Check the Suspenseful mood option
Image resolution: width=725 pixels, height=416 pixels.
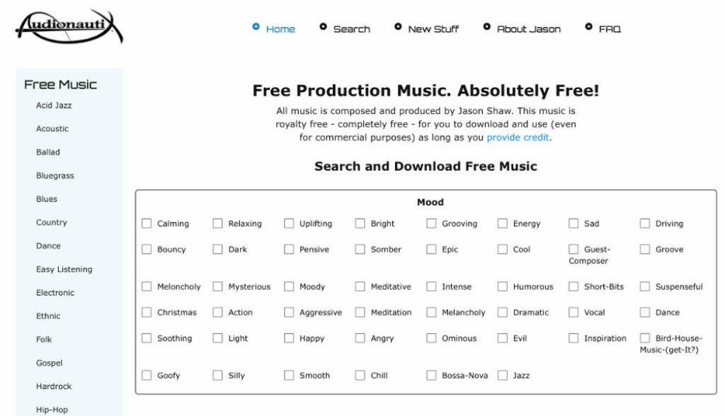pos(644,286)
